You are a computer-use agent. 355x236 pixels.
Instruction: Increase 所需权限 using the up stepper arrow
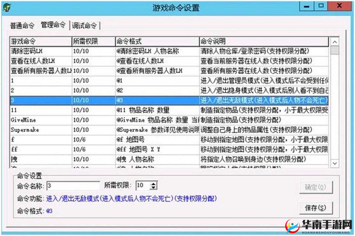pyautogui.click(x=154, y=184)
